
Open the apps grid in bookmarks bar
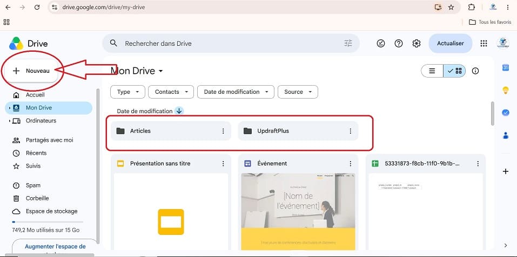tap(6, 22)
